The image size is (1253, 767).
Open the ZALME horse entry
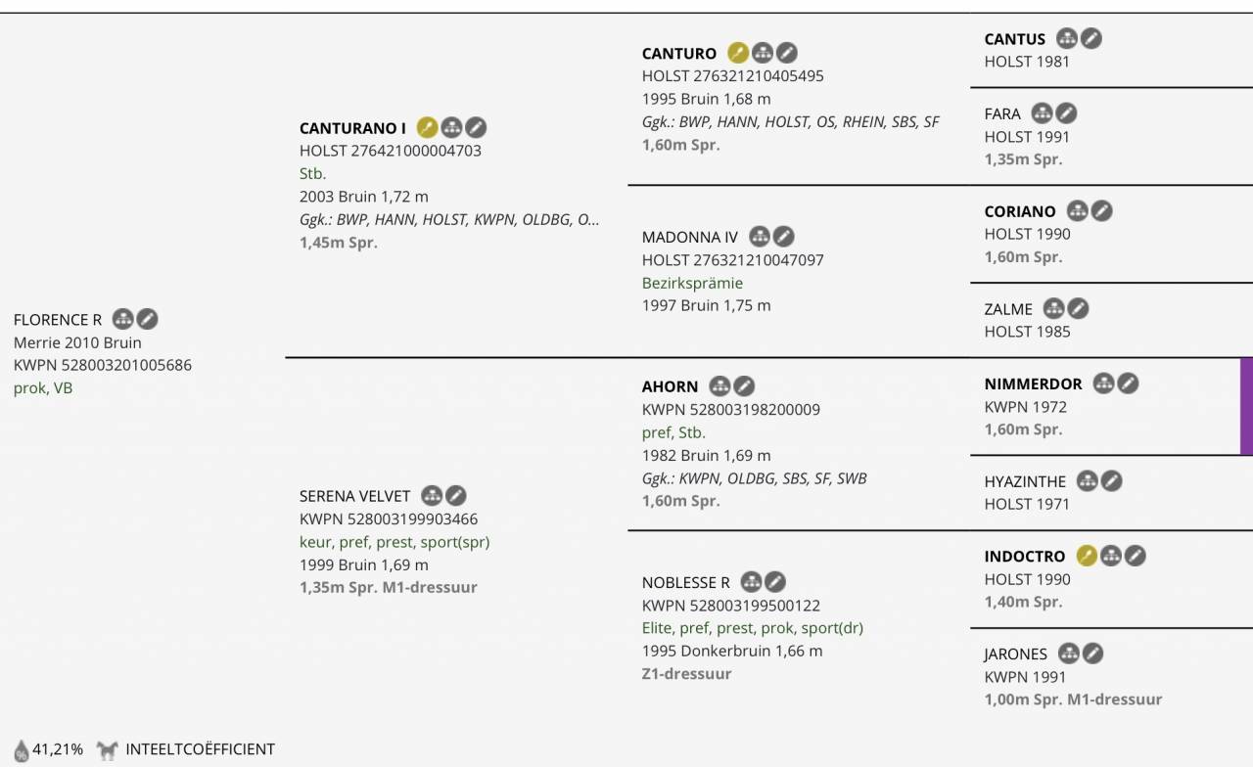coord(1008,309)
